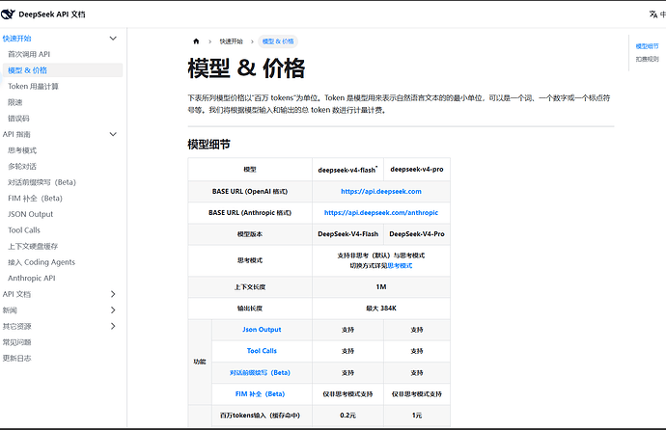Open 对话前缀续写 (Beta) table link
Screen dimensions: 666x430
(x=260, y=373)
